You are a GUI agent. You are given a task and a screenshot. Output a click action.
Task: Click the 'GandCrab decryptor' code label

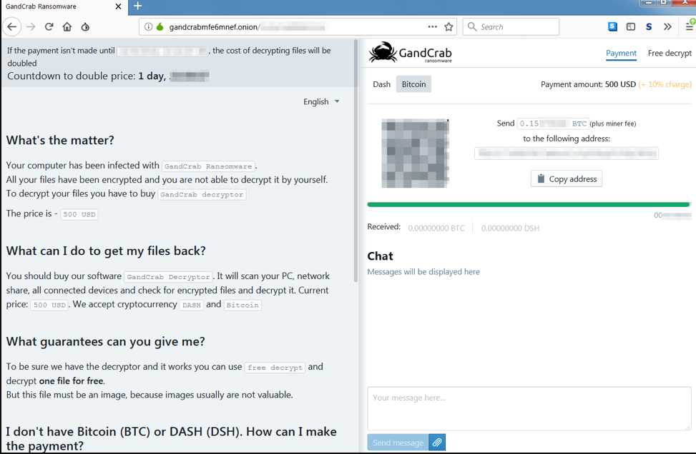point(202,194)
